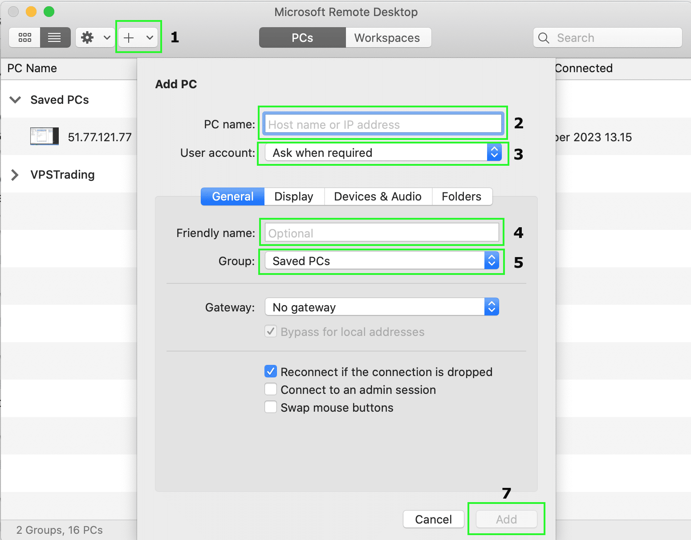Image resolution: width=691 pixels, height=540 pixels.
Task: Click the VPSTrading group label
Action: point(62,175)
